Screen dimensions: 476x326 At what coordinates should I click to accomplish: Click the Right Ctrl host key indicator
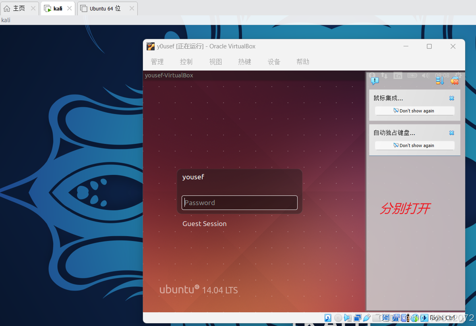point(442,318)
